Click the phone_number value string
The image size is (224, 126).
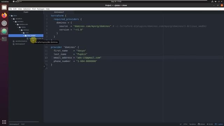86,61
